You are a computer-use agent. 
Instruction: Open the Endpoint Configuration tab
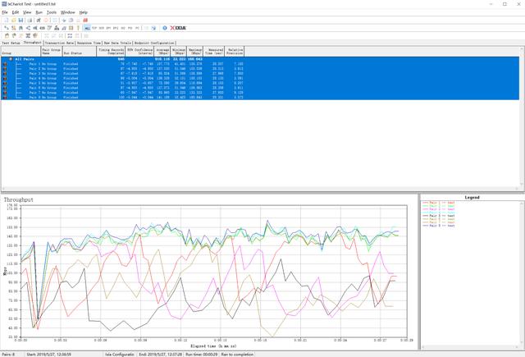pos(154,43)
